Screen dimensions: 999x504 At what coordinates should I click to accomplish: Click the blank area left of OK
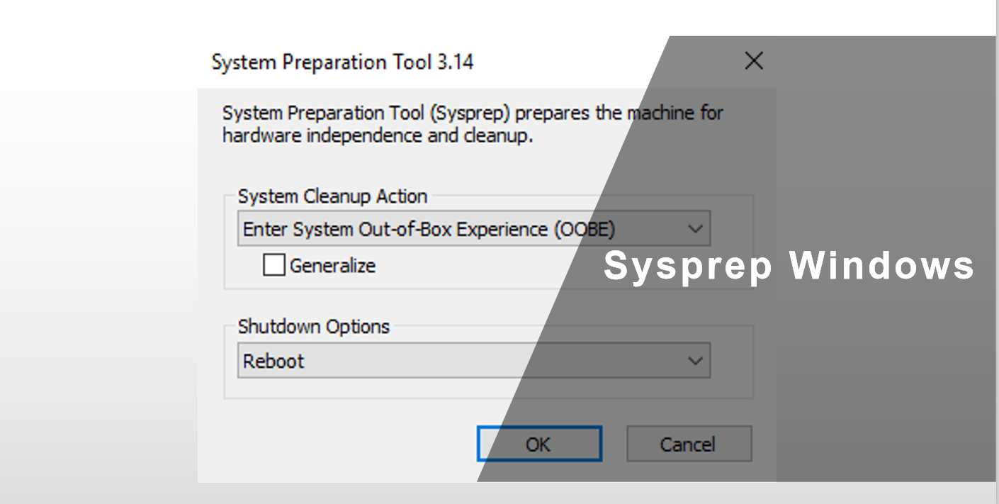(340, 444)
